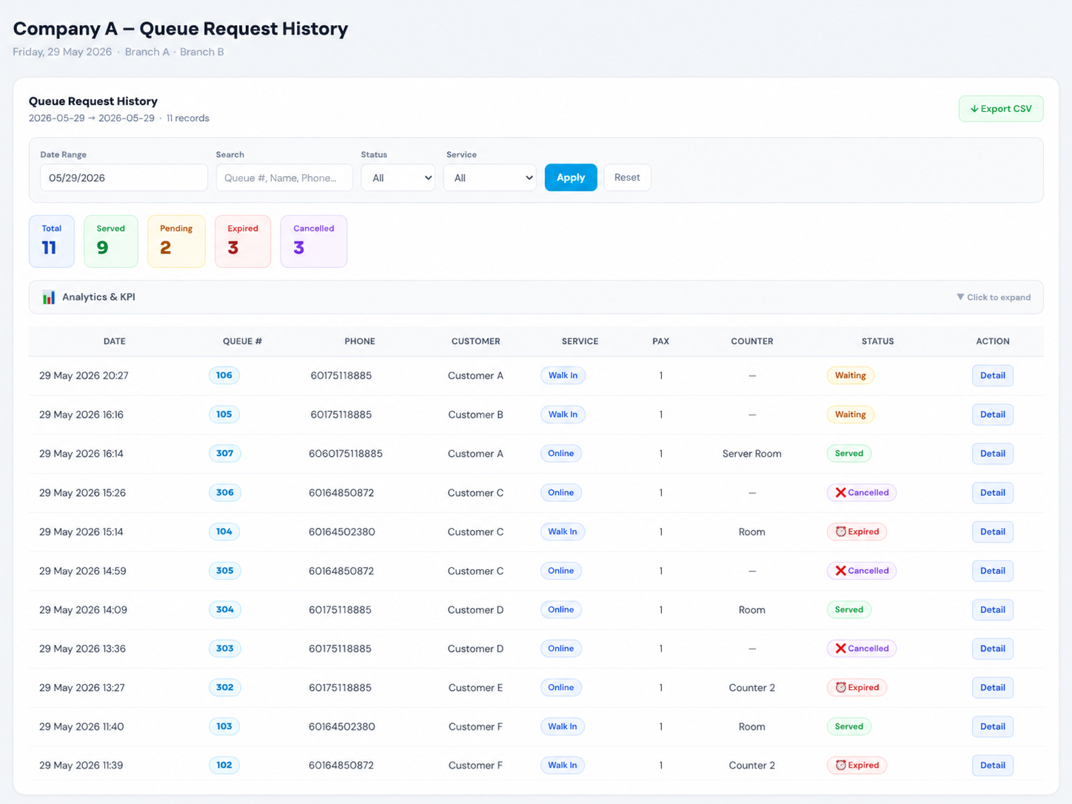Click the Export CSV button
The width and height of the screenshot is (1072, 804).
coord(1000,109)
